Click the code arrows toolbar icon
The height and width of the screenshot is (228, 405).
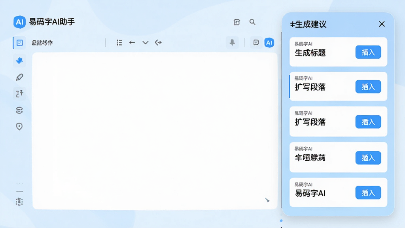click(x=158, y=43)
